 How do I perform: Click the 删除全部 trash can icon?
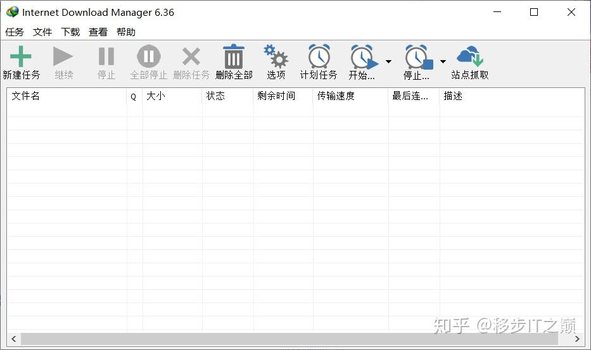tap(234, 56)
